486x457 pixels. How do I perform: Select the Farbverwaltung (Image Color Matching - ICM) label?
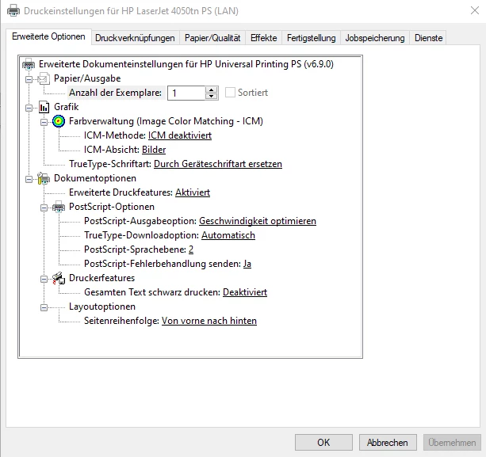coord(166,121)
